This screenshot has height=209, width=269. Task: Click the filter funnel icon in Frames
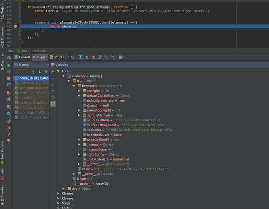46,72
